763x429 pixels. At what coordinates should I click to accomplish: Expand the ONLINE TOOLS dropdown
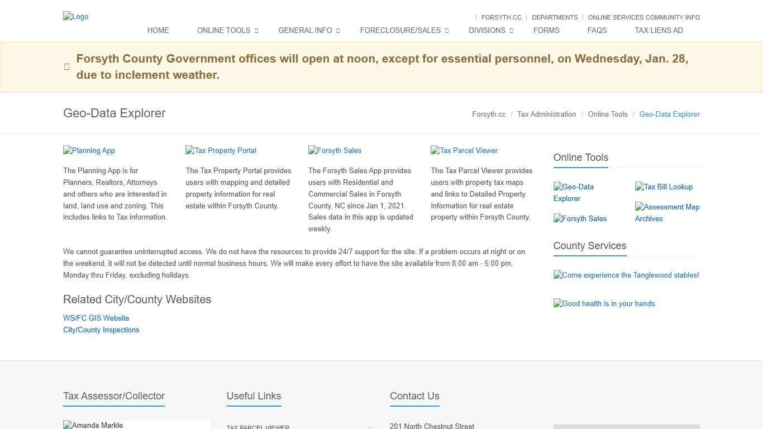223,30
